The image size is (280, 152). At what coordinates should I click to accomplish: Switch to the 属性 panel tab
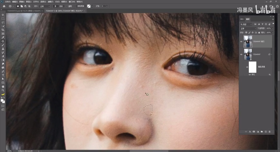click(x=242, y=19)
